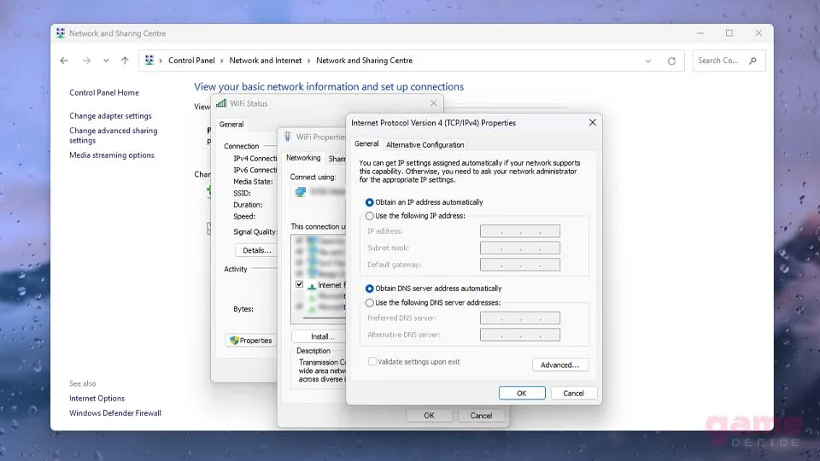The height and width of the screenshot is (461, 820).
Task: Close the WiFi Status dialog
Action: point(434,103)
